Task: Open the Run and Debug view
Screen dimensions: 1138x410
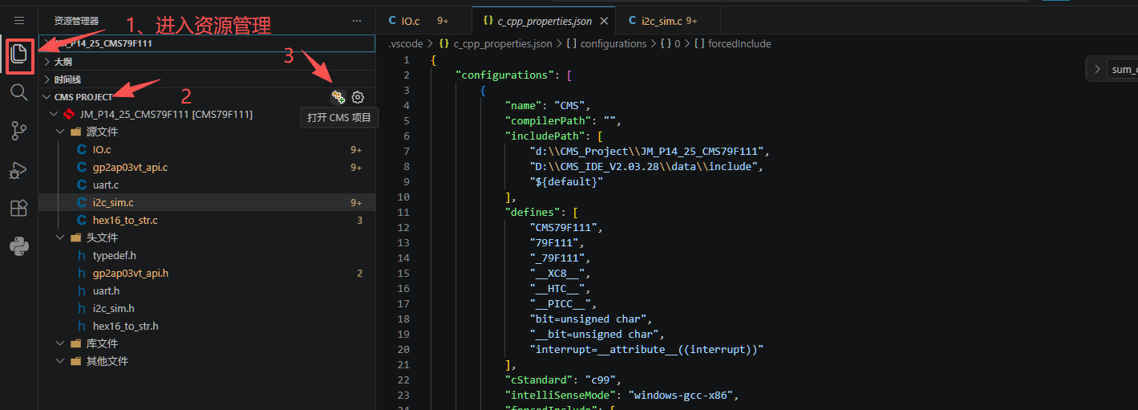Action: pyautogui.click(x=19, y=169)
